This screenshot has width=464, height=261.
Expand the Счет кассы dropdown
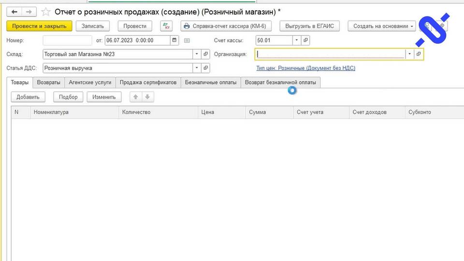[x=297, y=41]
